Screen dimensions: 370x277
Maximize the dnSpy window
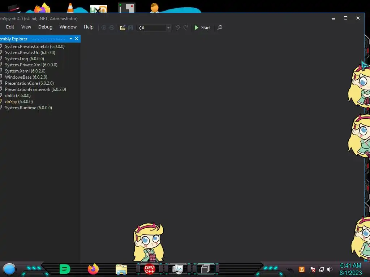point(345,18)
